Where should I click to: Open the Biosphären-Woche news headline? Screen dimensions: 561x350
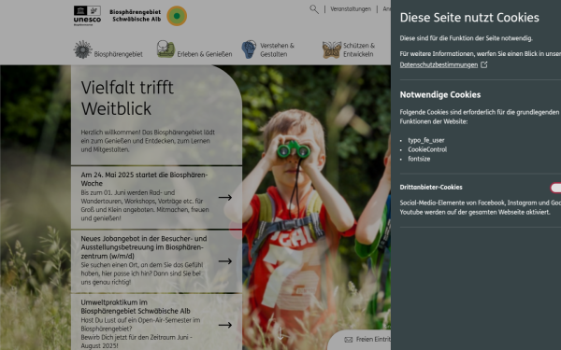pos(144,179)
